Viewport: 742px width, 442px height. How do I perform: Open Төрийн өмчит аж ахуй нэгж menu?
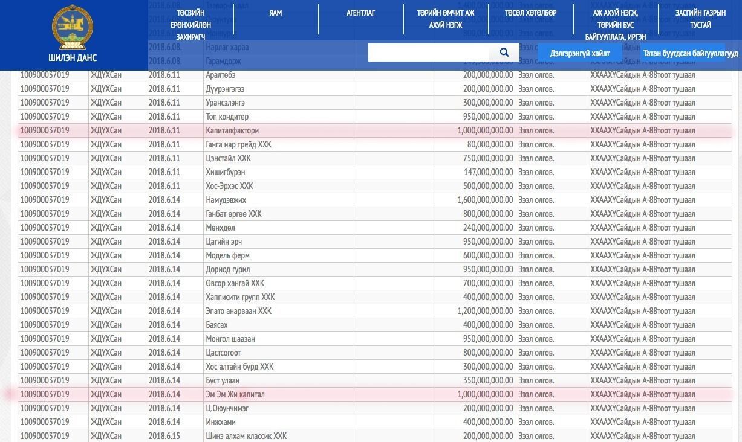click(x=446, y=19)
